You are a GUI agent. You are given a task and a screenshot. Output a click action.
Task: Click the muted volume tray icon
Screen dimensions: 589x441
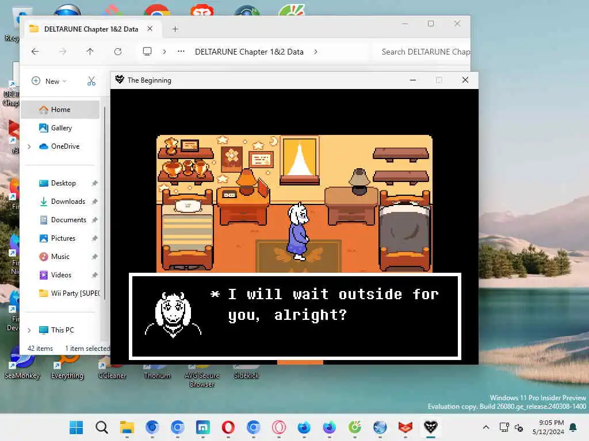pyautogui.click(x=519, y=427)
